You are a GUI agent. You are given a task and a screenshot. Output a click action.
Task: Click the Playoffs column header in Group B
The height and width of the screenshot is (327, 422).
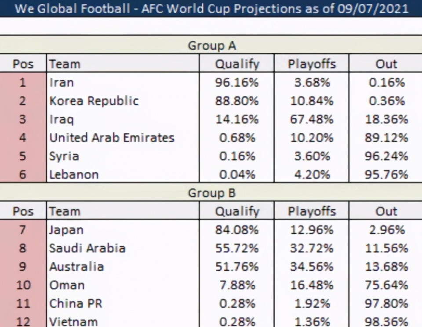312,211
